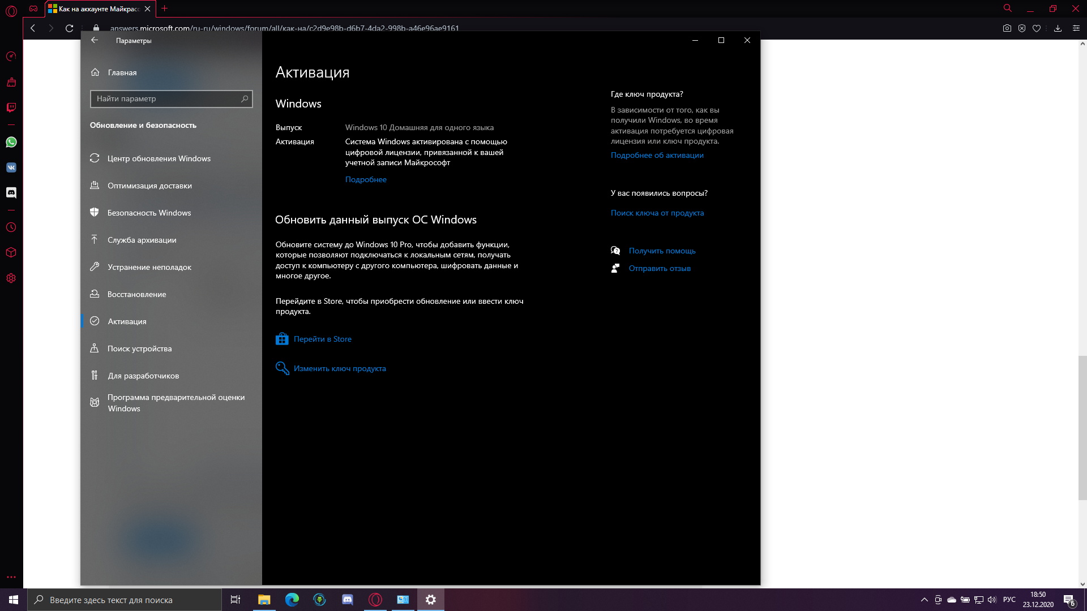Open GX Corner gamepad icon

[33, 8]
